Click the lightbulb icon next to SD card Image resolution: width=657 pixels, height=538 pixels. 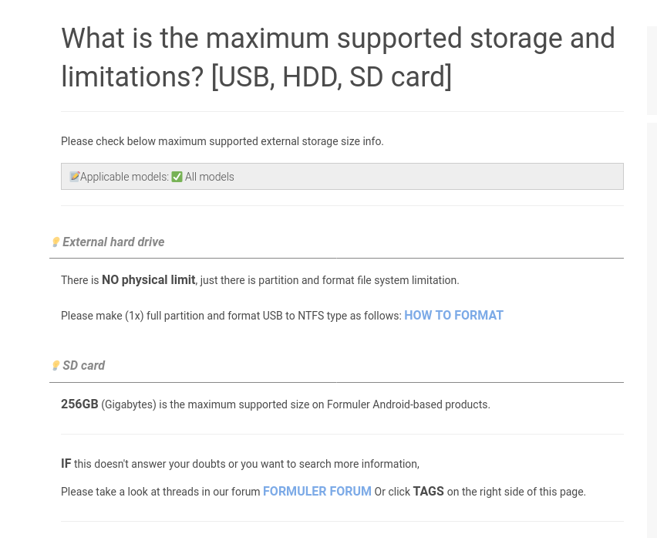tap(56, 366)
